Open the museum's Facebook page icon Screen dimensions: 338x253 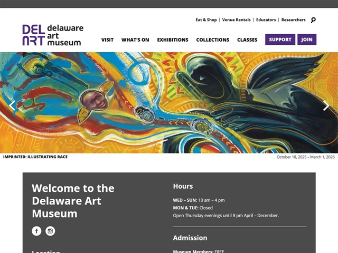pos(36,231)
